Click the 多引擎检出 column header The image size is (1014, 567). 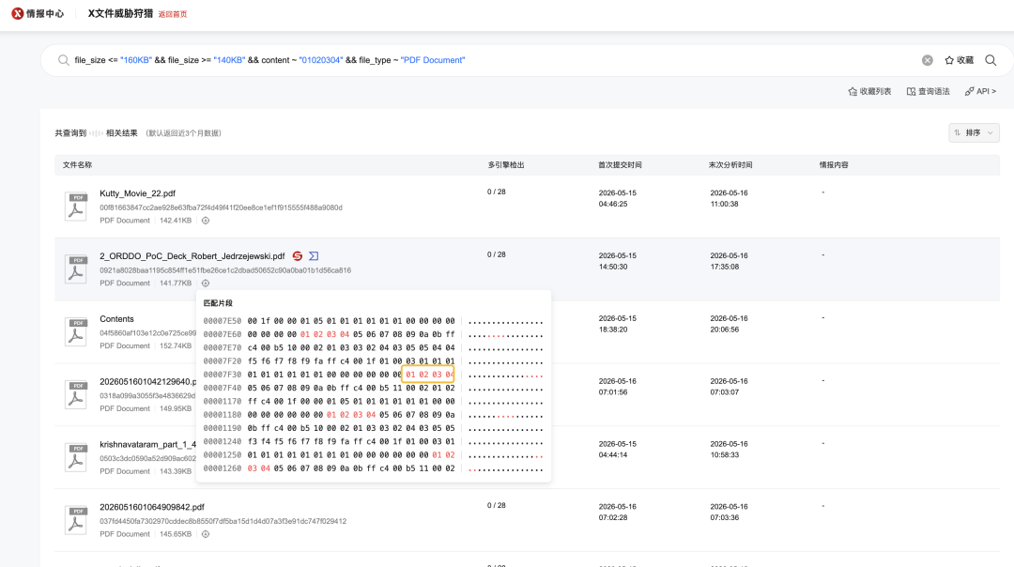coord(506,165)
